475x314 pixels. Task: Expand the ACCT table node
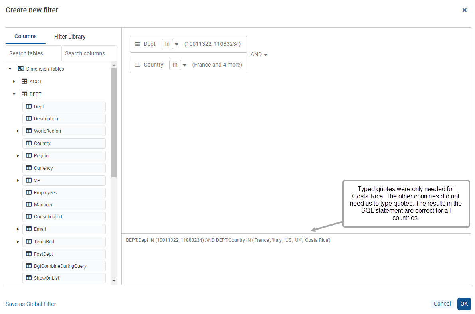(x=14, y=82)
